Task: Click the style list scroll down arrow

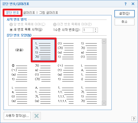Action: pos(104,103)
